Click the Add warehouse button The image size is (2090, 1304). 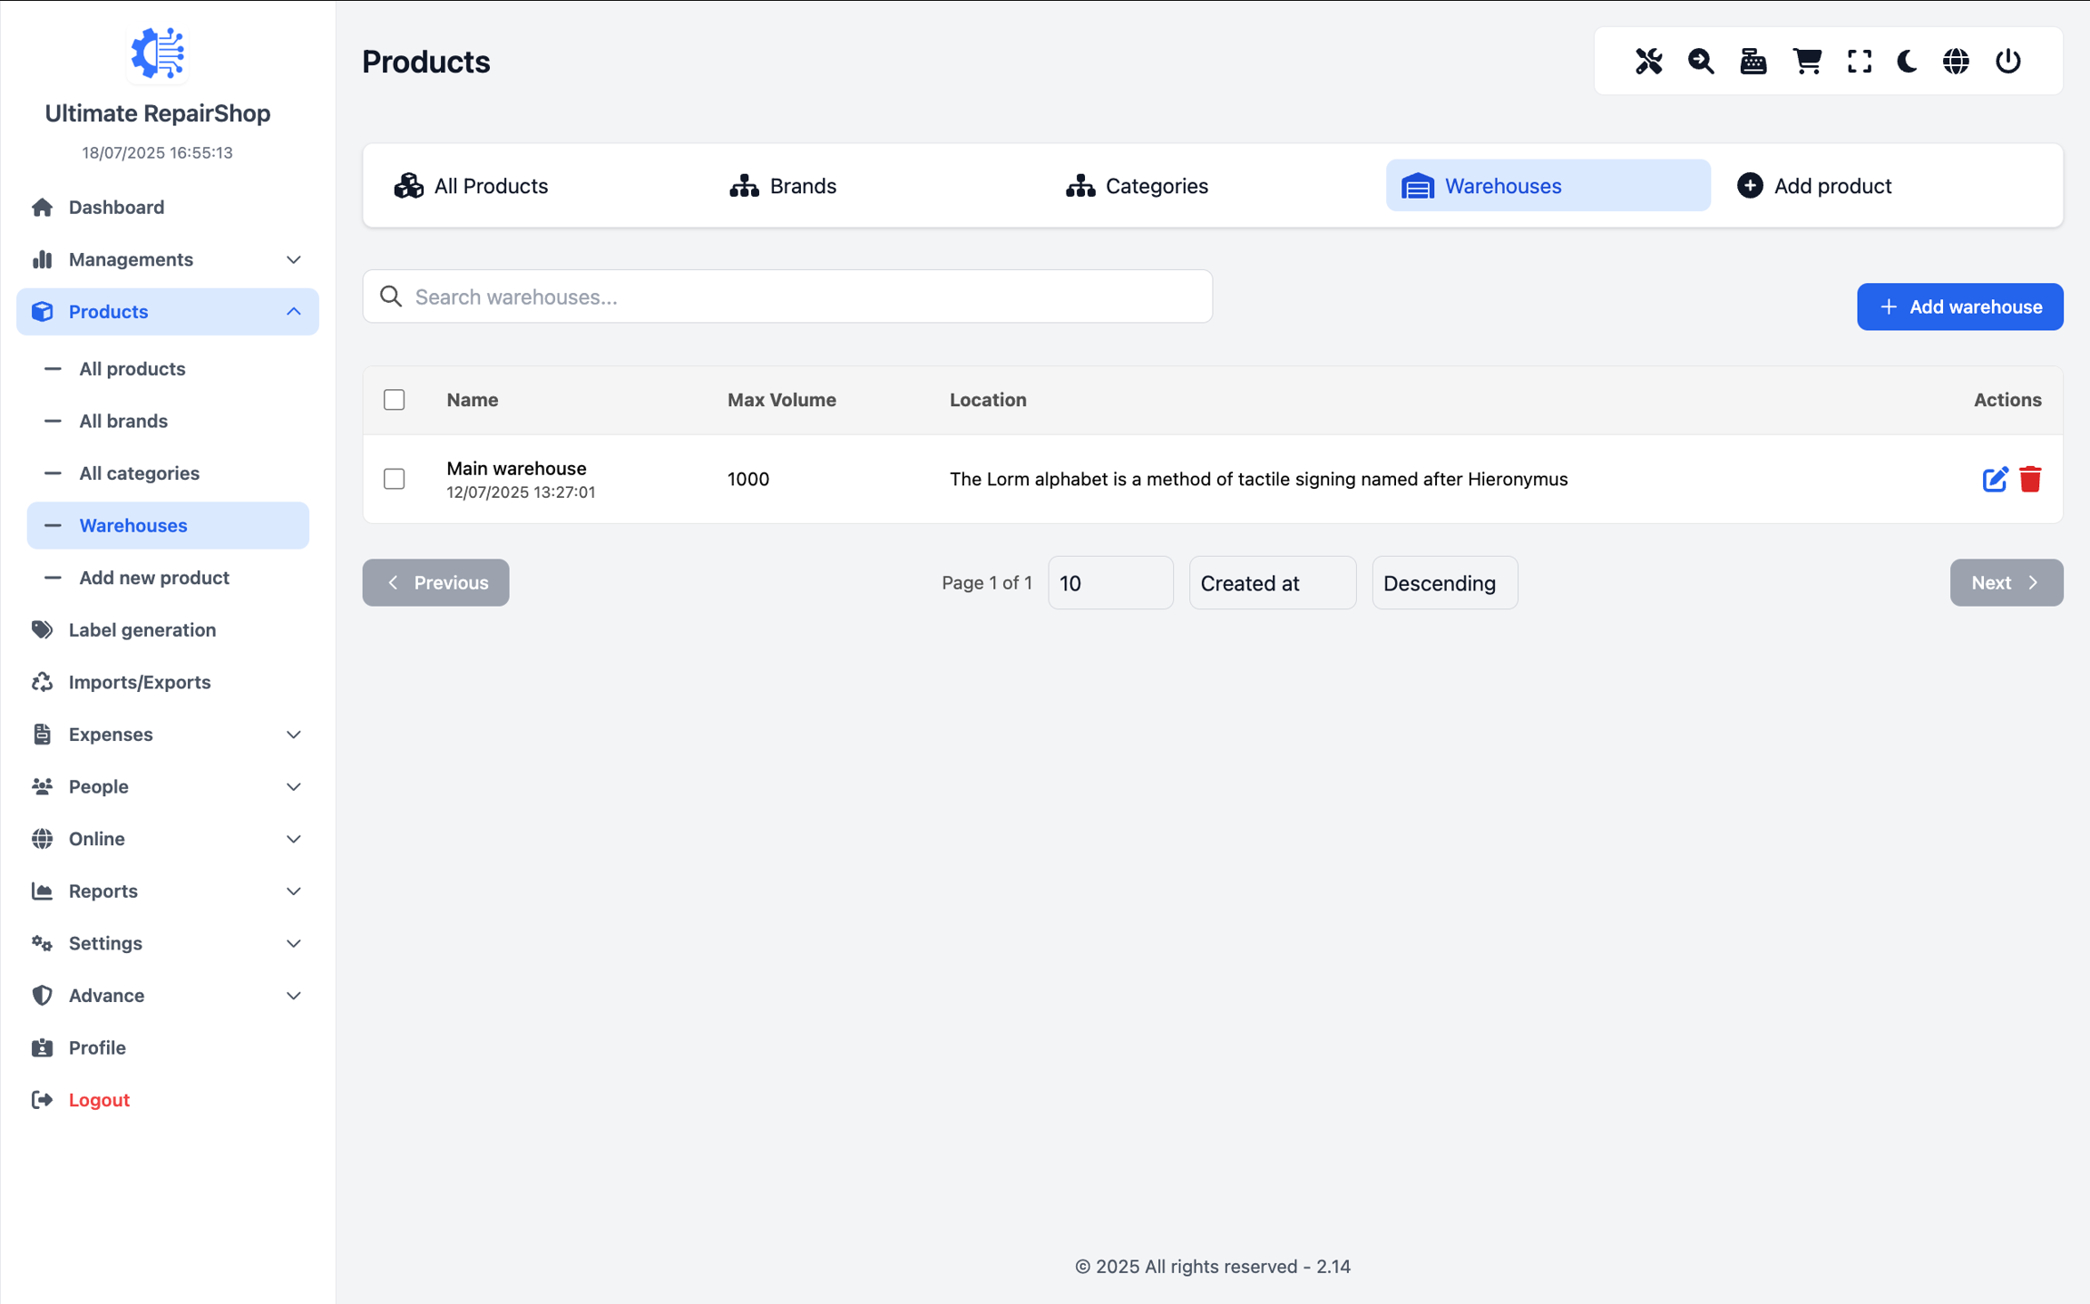(1959, 307)
